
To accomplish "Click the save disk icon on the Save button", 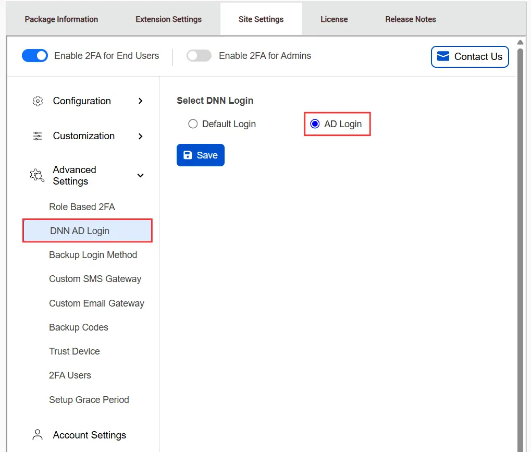I will coord(188,155).
